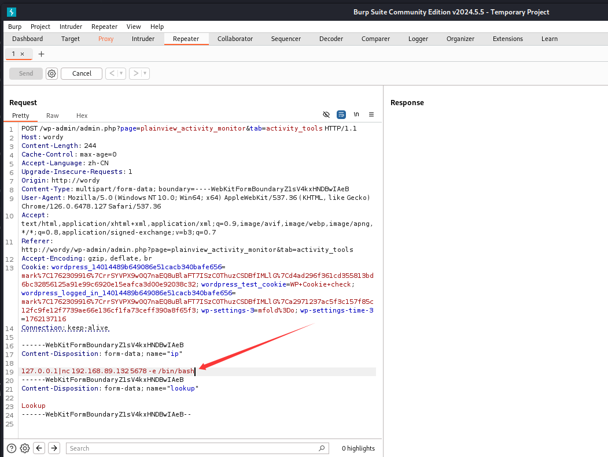Click Origin: http://wordy header
The image size is (608, 457).
click(x=61, y=180)
